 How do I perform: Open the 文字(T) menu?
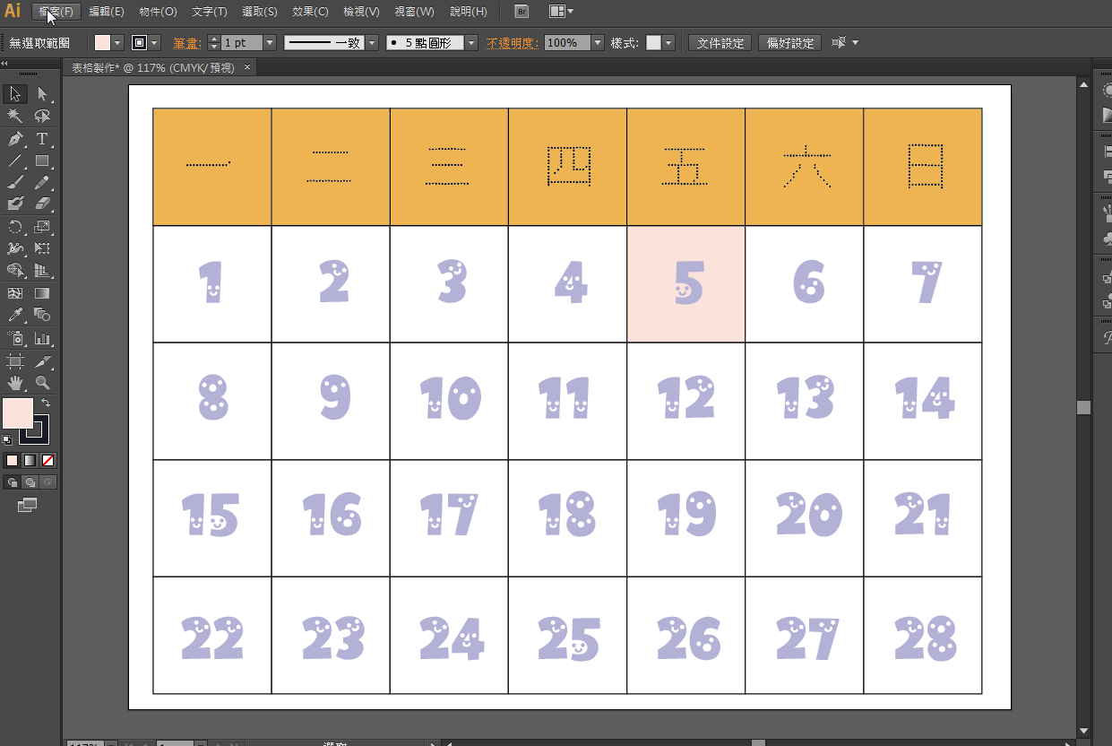[x=210, y=12]
